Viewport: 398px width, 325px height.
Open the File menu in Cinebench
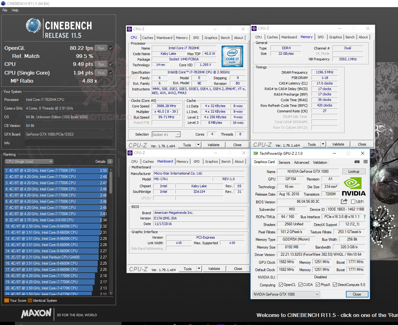click(5, 10)
